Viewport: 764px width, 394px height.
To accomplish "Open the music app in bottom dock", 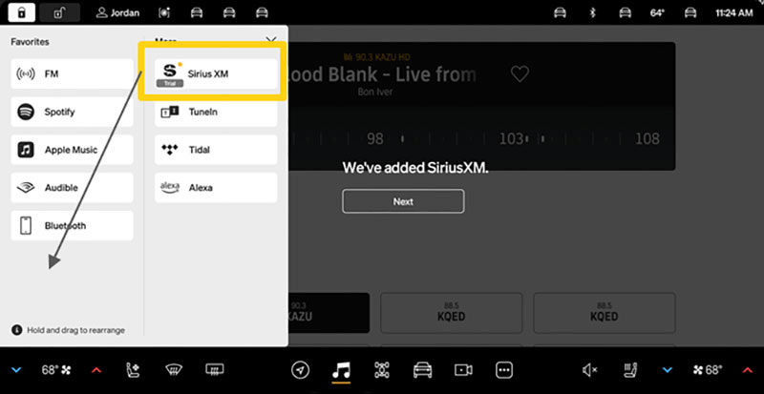I will click(341, 369).
